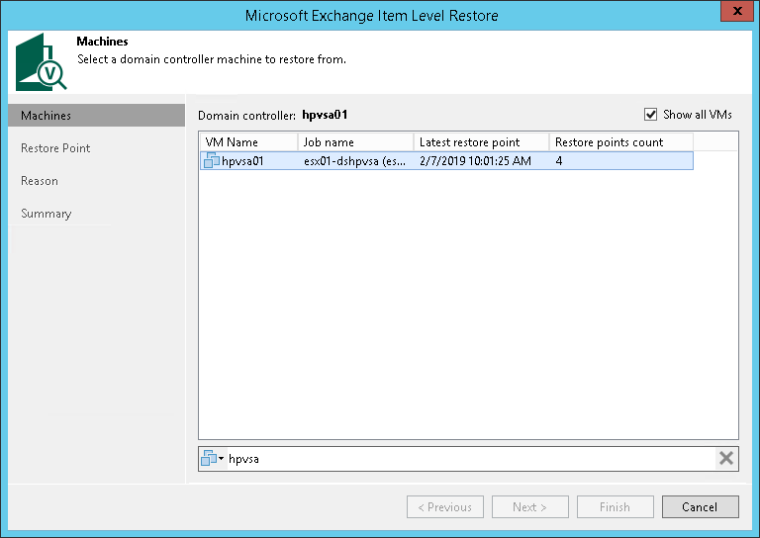The height and width of the screenshot is (538, 760).
Task: Go to the Restore Point step
Action: pos(55,148)
